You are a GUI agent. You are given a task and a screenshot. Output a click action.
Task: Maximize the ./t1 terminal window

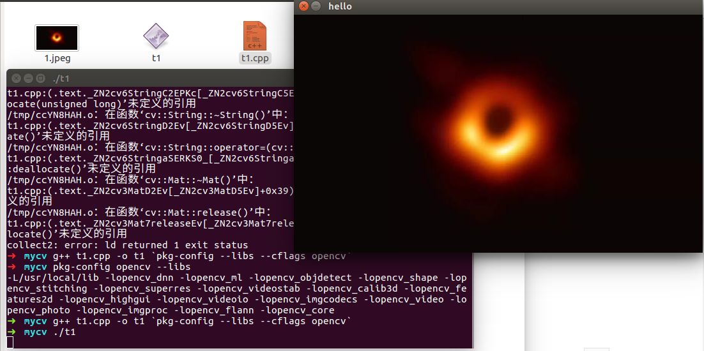40,78
